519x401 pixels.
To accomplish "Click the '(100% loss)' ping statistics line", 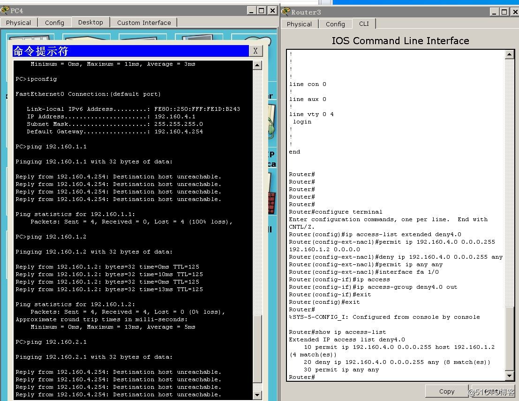I will coord(131,222).
